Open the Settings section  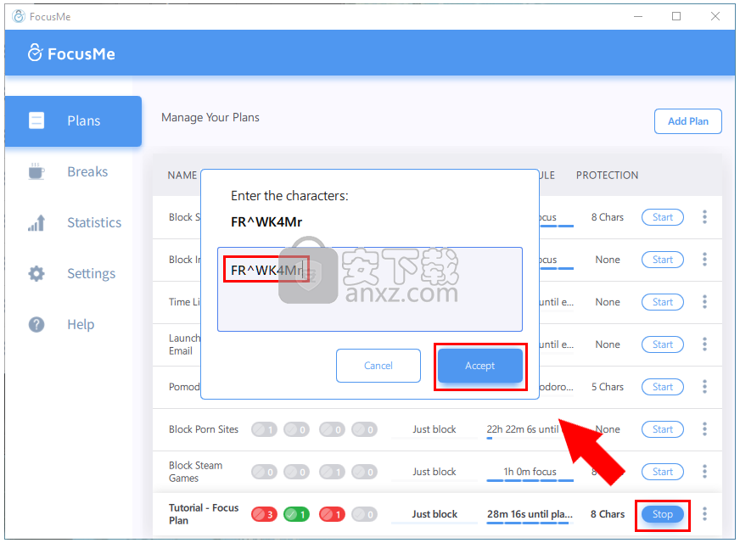tap(73, 274)
